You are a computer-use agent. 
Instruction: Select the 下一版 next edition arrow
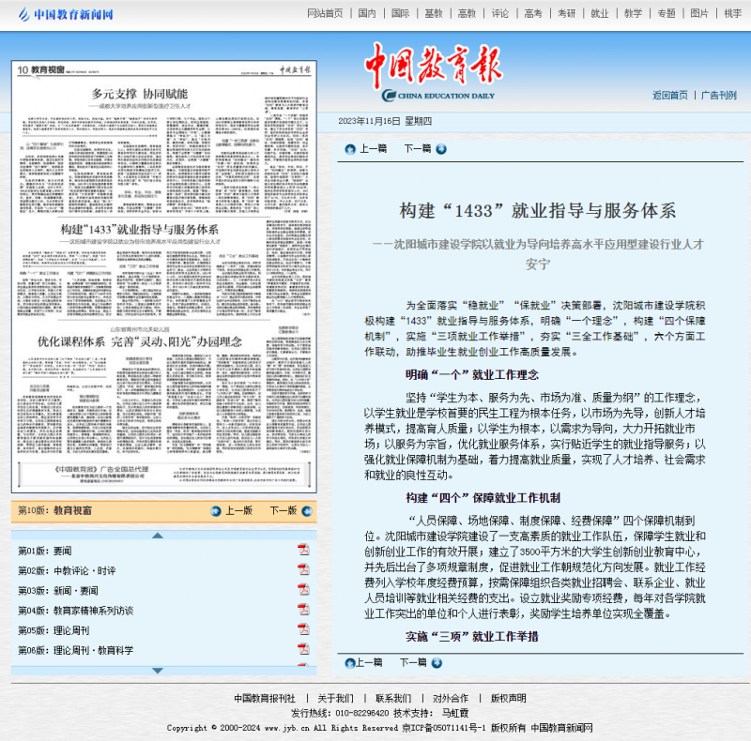[307, 509]
